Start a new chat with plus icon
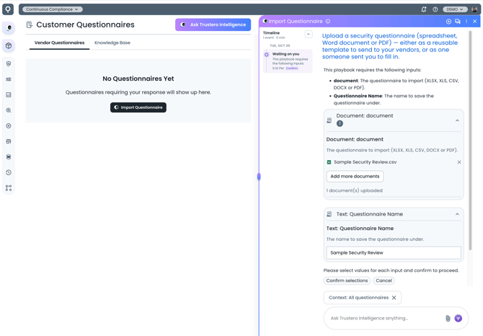483x336 pixels. (x=448, y=21)
